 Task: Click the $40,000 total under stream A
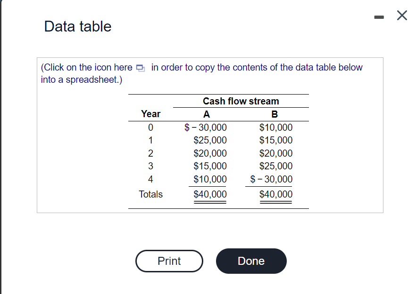209,194
